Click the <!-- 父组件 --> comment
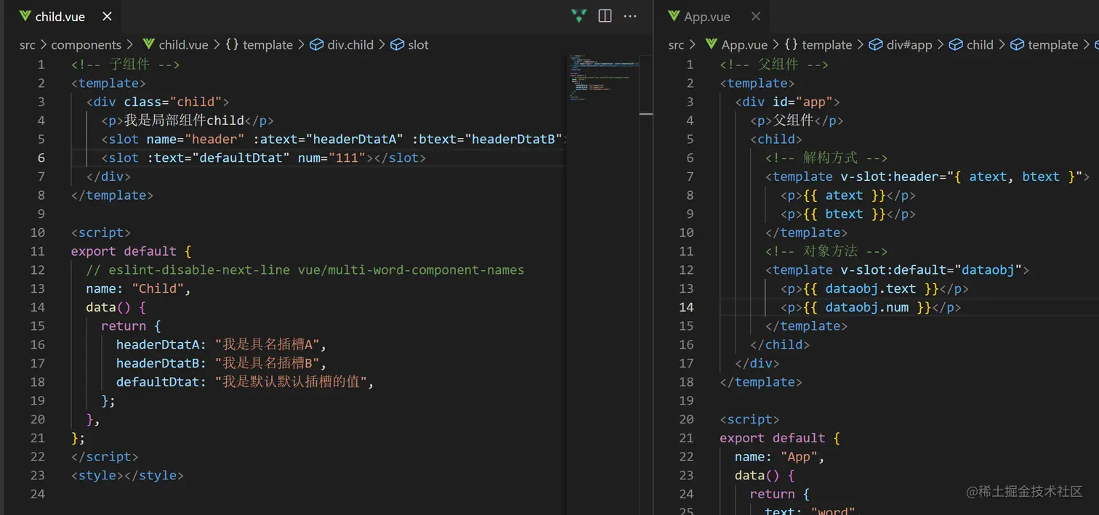1099x515 pixels. click(774, 65)
